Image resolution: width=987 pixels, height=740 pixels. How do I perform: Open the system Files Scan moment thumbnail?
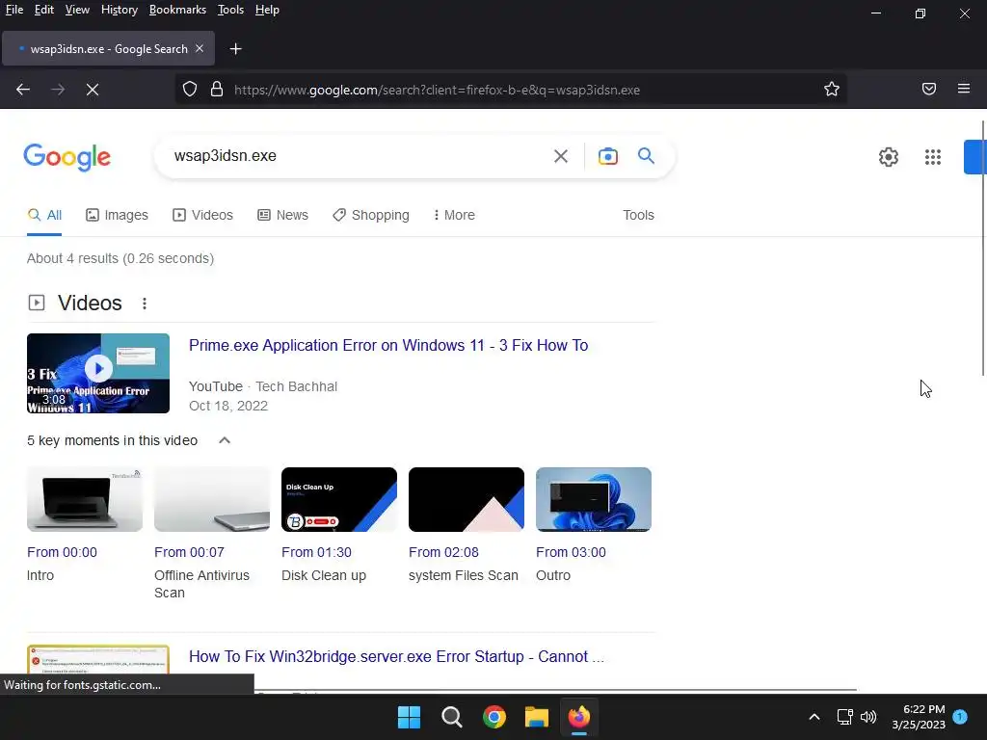click(x=467, y=500)
